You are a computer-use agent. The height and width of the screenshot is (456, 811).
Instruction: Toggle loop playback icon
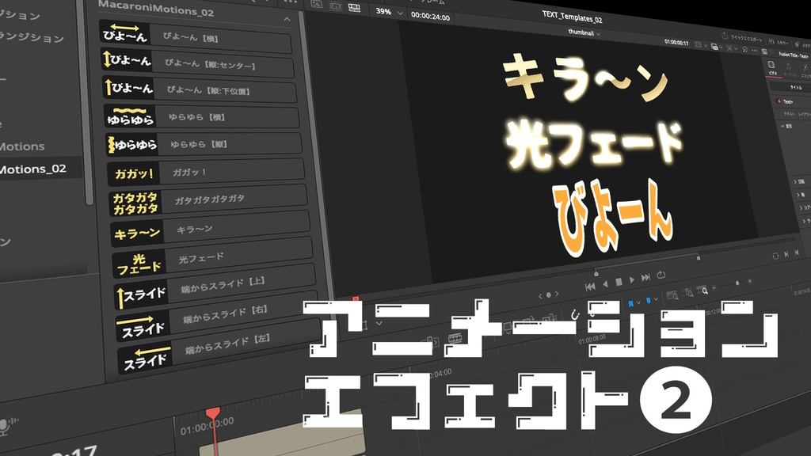[661, 275]
